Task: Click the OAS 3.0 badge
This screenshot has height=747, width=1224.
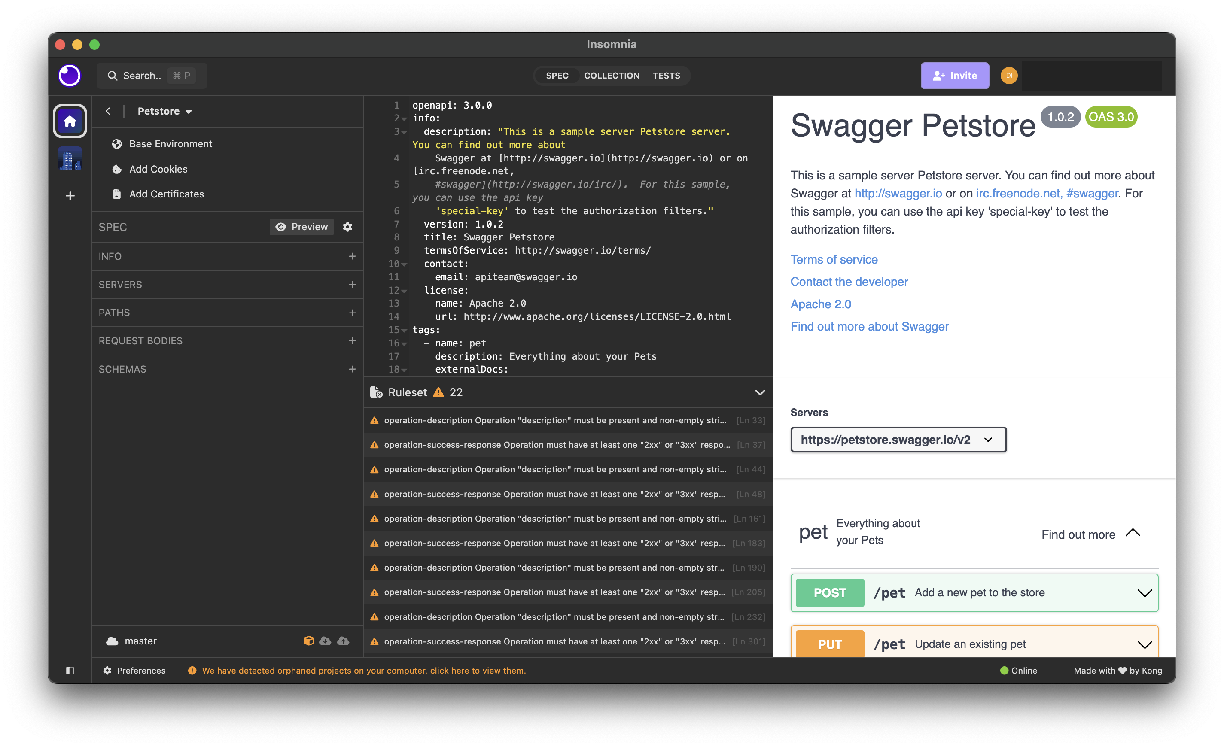Action: [1111, 117]
